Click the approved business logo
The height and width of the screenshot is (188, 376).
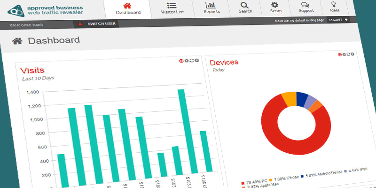click(45, 10)
